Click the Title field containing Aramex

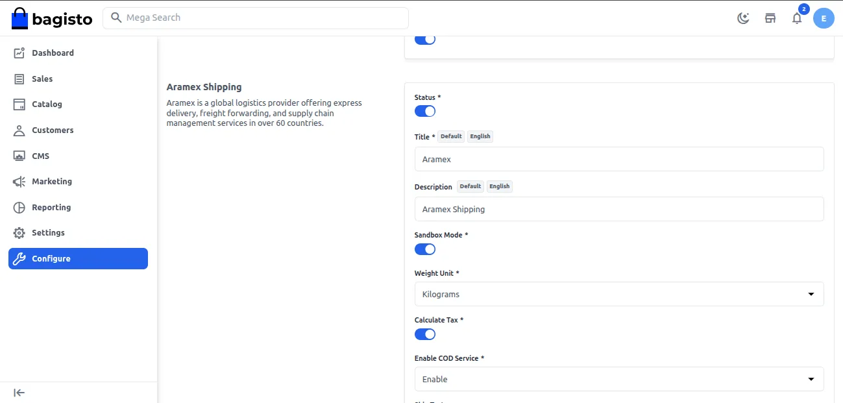point(619,159)
